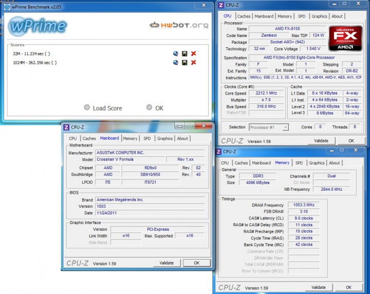Screen dimensions: 370x294
Task: Click Validate in the Mainboard window
Action: click(x=167, y=263)
